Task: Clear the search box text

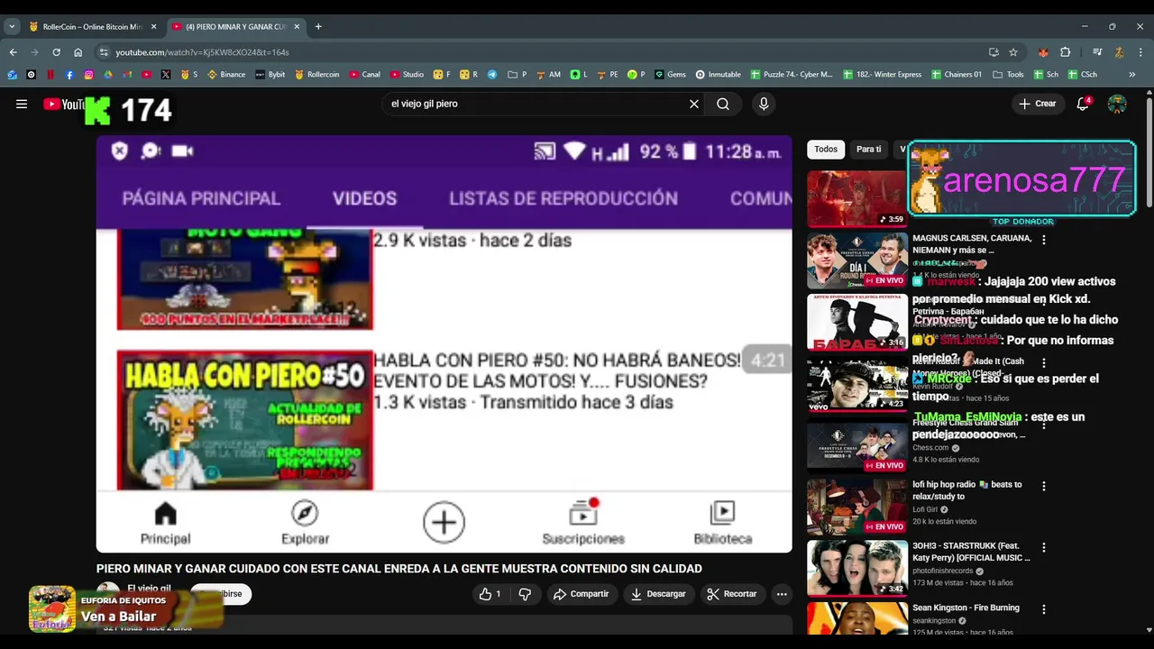Action: (694, 104)
